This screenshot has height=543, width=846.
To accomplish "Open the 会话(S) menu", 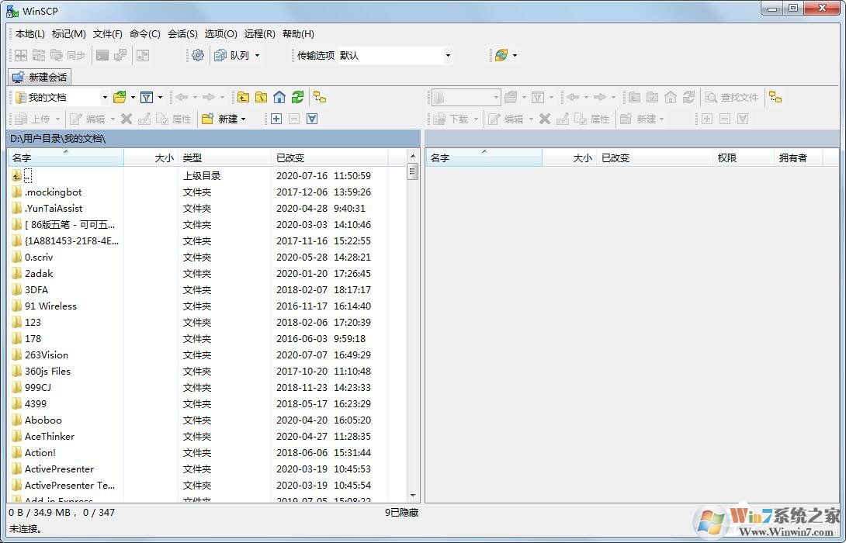I will coord(182,33).
